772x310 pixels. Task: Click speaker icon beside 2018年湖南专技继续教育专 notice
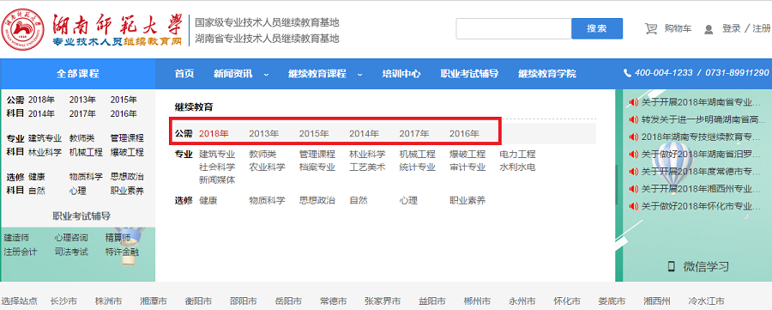click(x=634, y=137)
